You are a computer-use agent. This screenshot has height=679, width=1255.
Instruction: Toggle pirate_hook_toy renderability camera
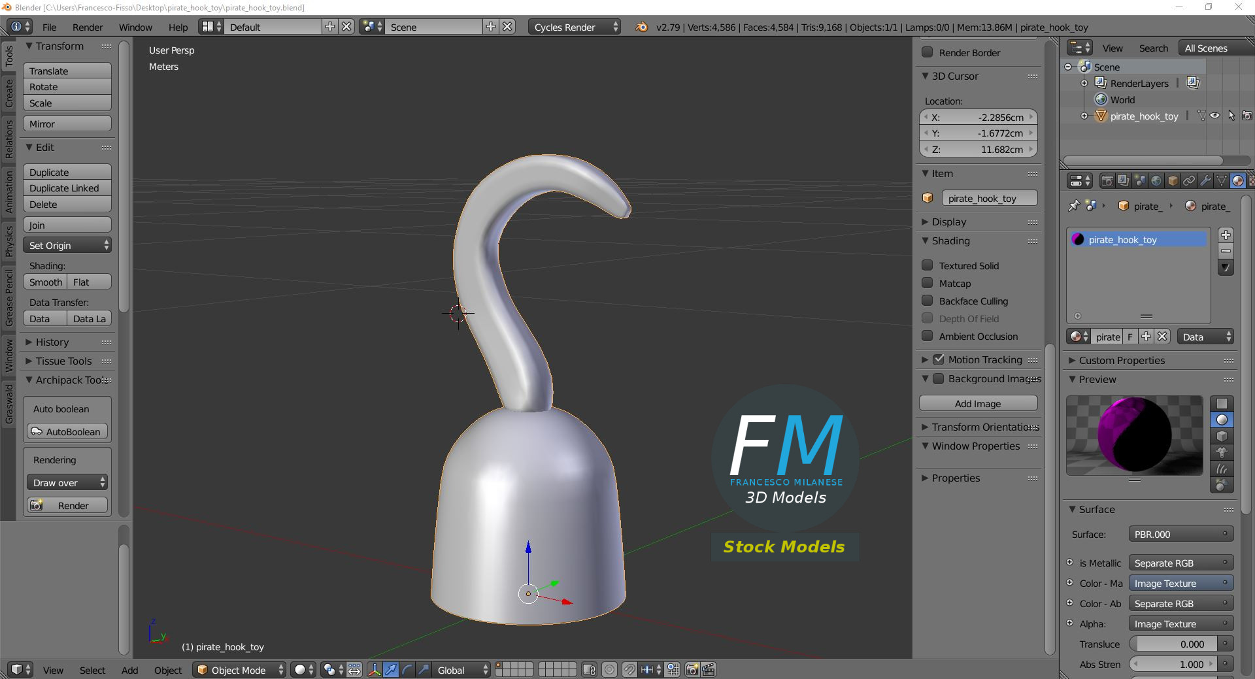[x=1247, y=116]
